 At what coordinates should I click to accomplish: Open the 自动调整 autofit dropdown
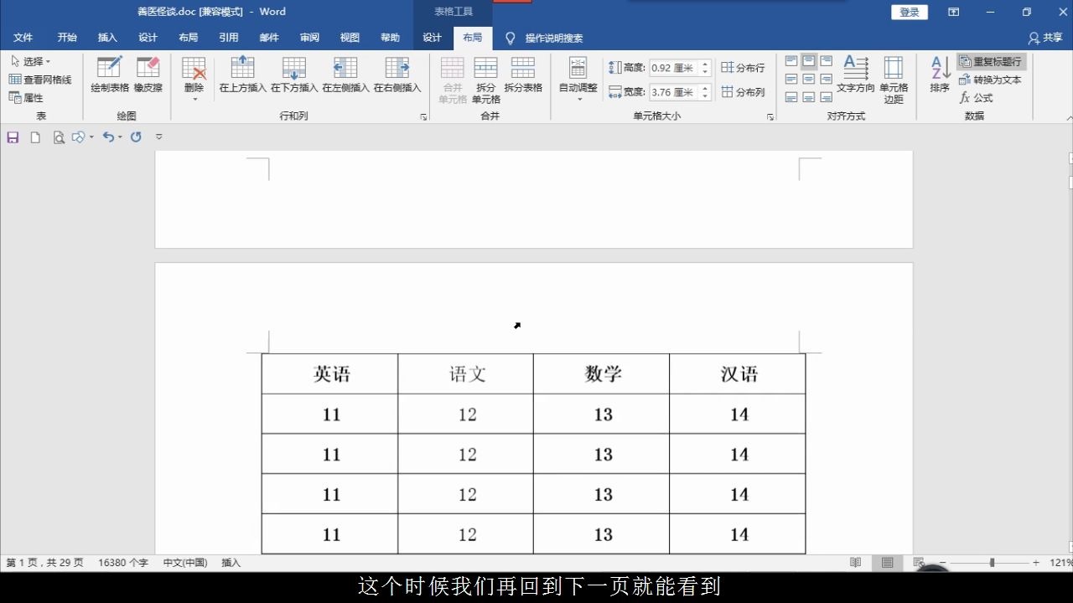[578, 80]
